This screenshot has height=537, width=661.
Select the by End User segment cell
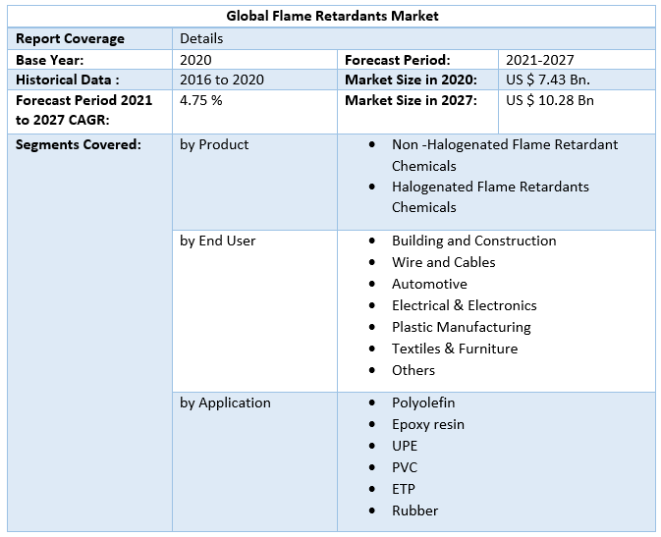click(x=217, y=241)
